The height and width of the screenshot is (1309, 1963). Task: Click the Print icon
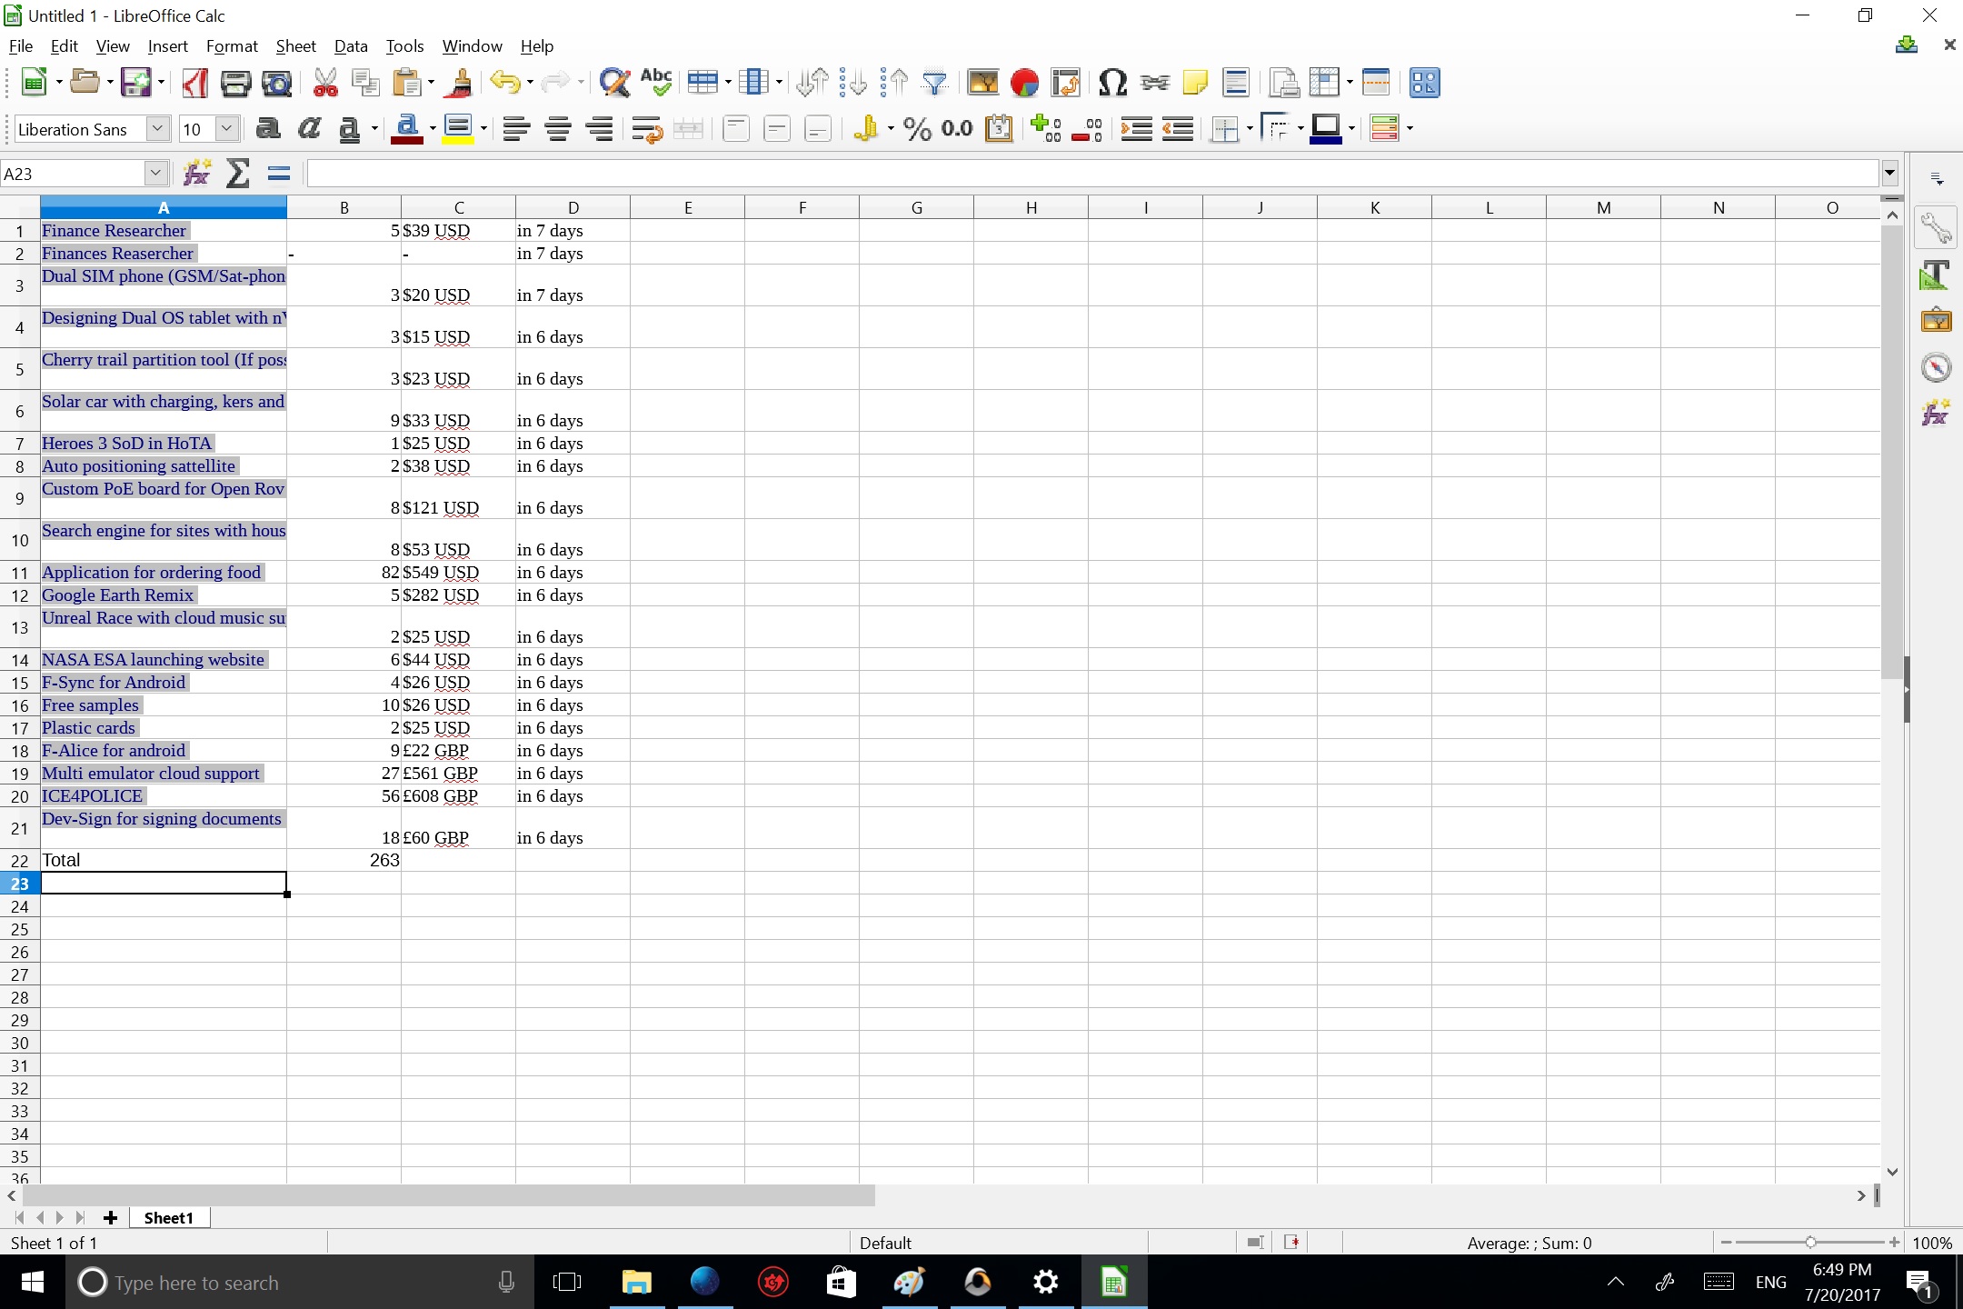click(x=235, y=83)
